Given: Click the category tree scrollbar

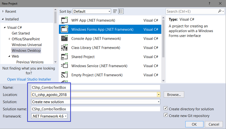Looking at the screenshot, I should (x=55, y=17).
